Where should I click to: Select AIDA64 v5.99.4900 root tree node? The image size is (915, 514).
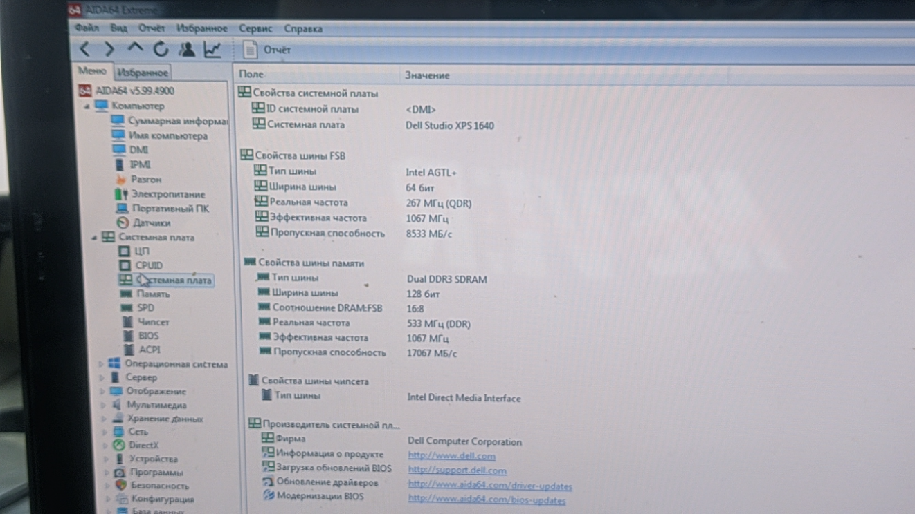(x=127, y=91)
